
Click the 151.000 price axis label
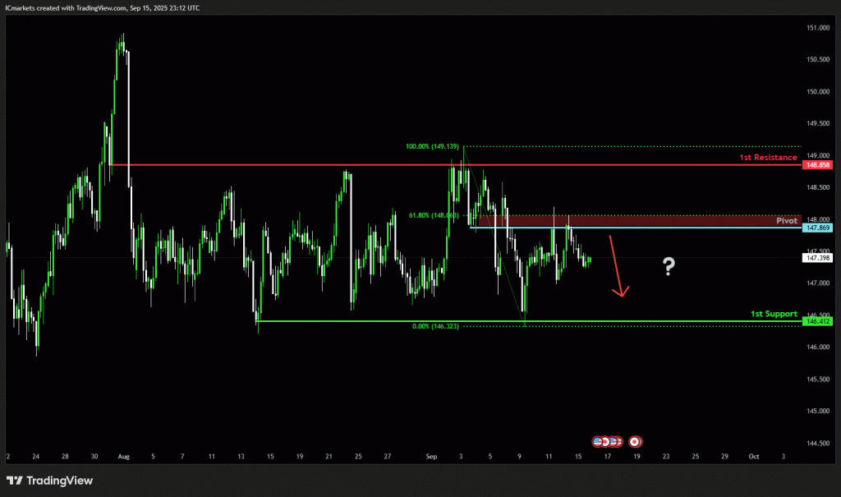pyautogui.click(x=818, y=28)
